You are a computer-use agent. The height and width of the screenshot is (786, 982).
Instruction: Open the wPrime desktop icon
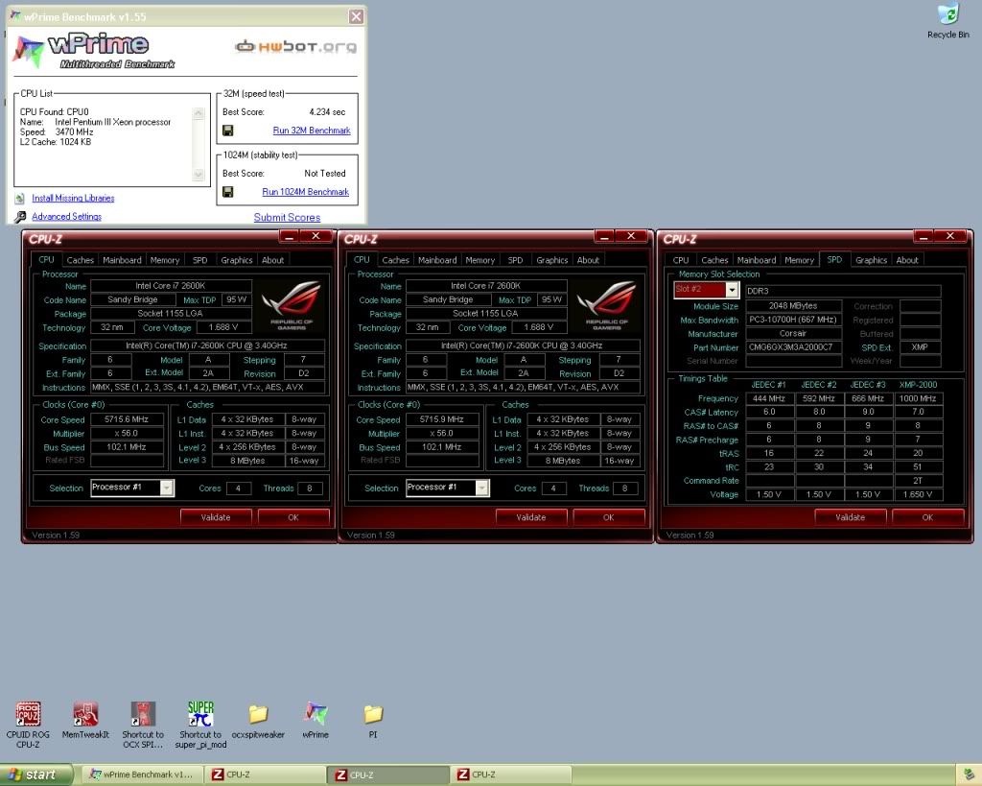[316, 714]
